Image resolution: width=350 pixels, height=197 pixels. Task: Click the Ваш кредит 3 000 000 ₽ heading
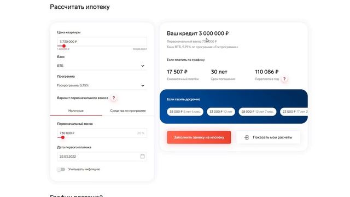197,33
